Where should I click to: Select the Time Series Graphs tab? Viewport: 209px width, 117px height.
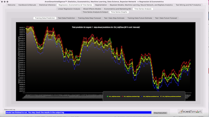(x=119, y=12)
